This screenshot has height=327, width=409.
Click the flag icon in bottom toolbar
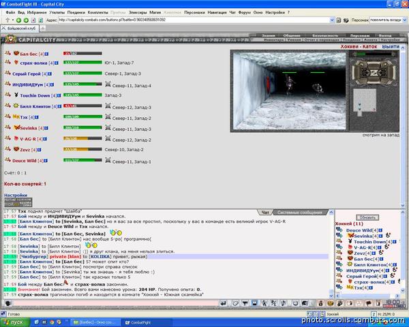pyautogui.click(x=369, y=303)
